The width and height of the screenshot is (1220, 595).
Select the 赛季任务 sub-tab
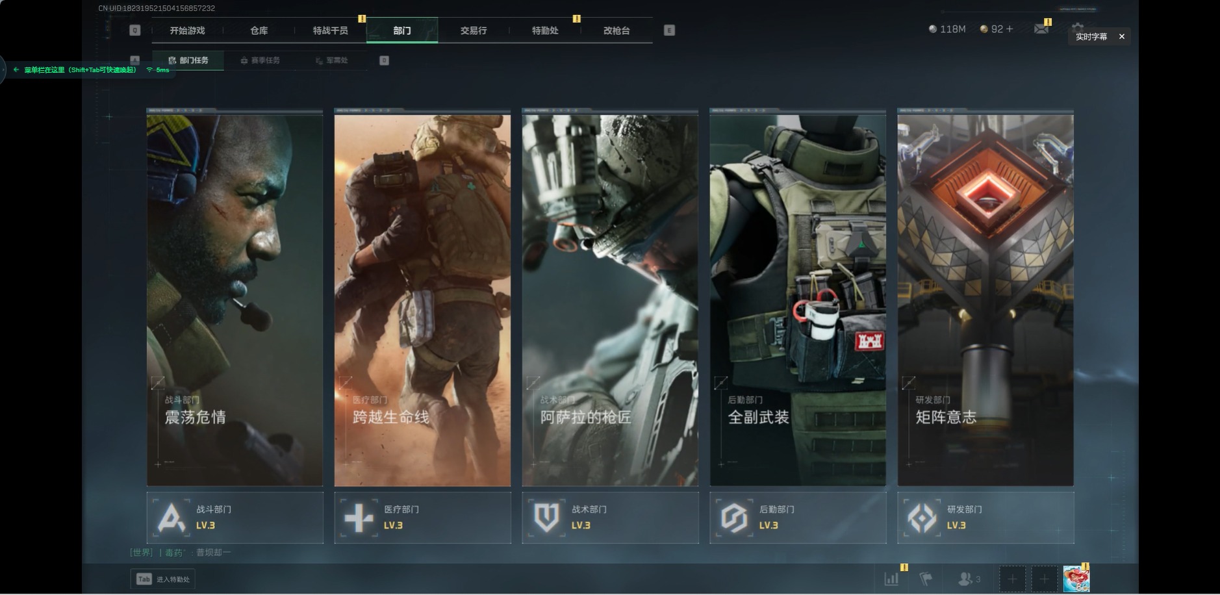pyautogui.click(x=260, y=60)
